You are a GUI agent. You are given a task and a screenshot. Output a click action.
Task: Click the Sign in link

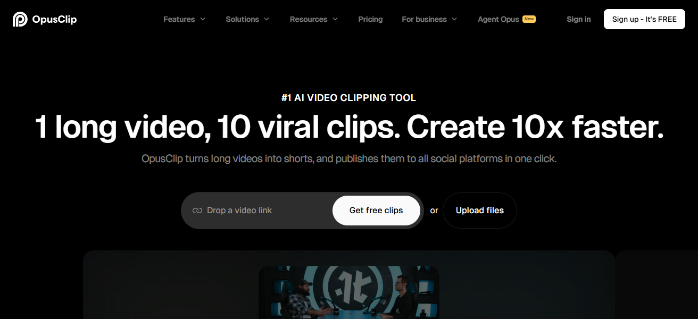coord(578,19)
